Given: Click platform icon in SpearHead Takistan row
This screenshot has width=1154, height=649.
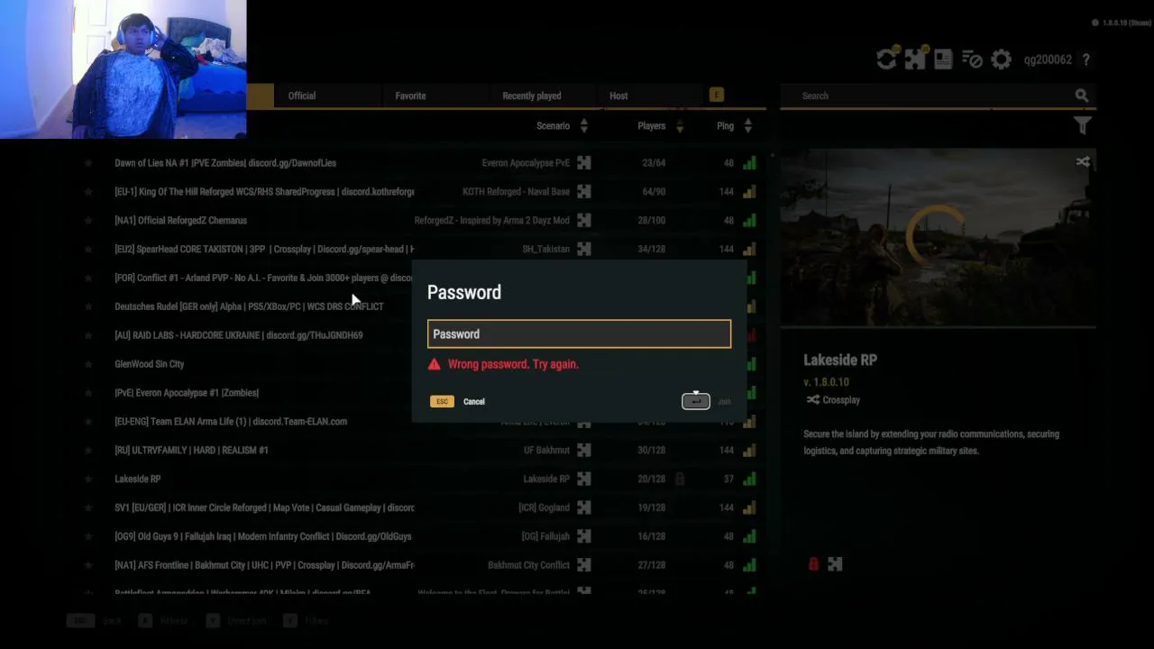Looking at the screenshot, I should pos(584,249).
